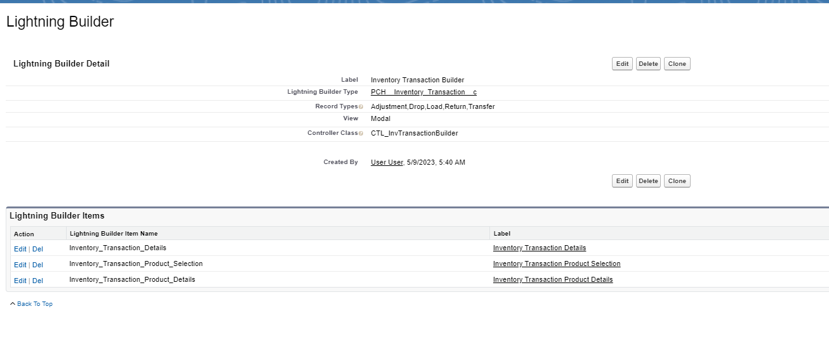Open the User User profile link
The image size is (829, 349).
(x=387, y=163)
